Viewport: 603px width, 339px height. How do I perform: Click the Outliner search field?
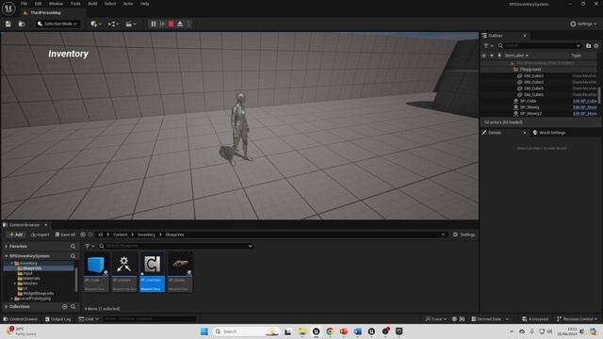pyautogui.click(x=540, y=46)
